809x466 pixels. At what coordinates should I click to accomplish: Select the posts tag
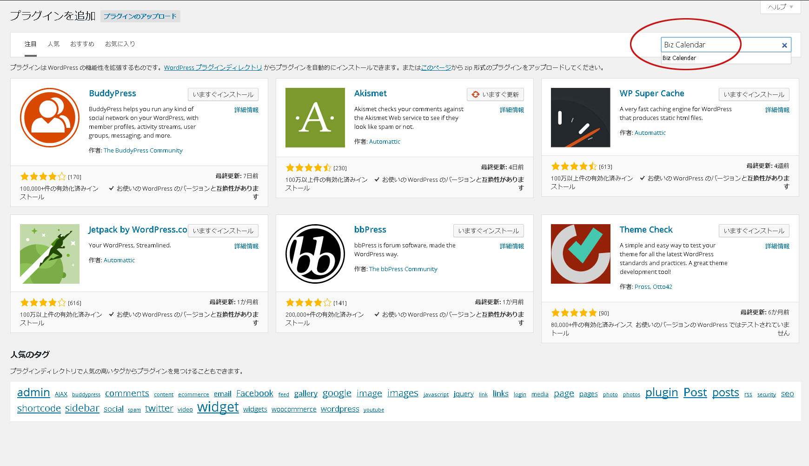tap(726, 393)
